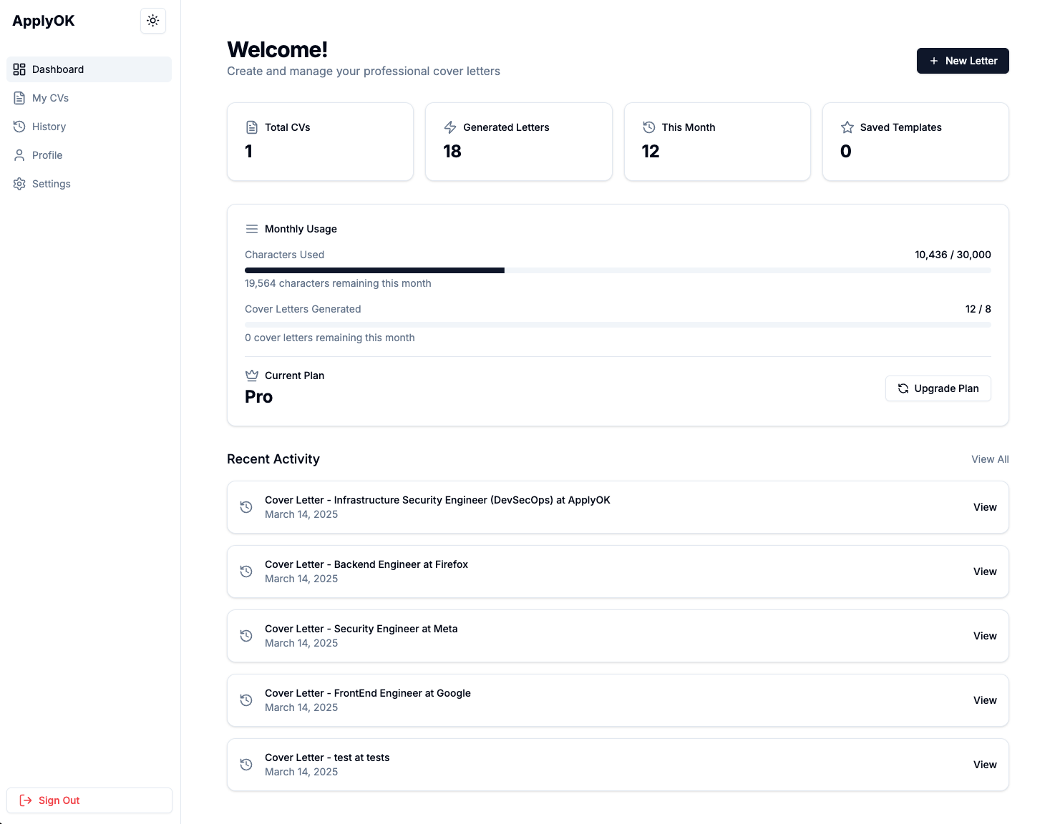Viewport: 1055px width, 824px height.
Task: View the test at tests letter
Action: (x=985, y=765)
